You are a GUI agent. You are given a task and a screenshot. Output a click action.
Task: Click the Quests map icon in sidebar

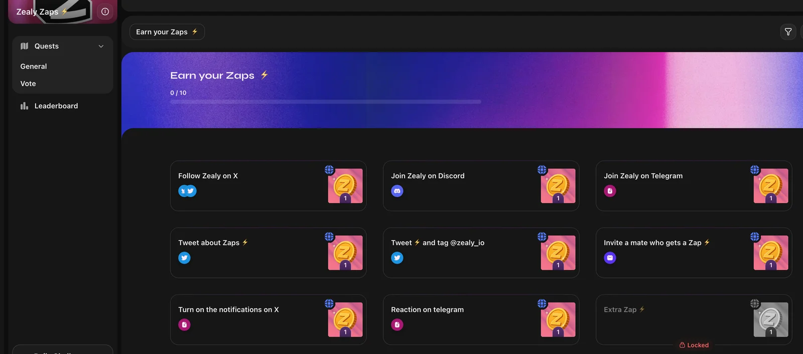[24, 46]
